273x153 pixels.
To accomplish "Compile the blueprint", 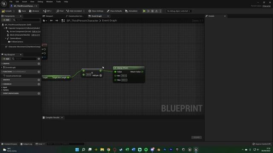I will pyautogui.click(x=7, y=11).
